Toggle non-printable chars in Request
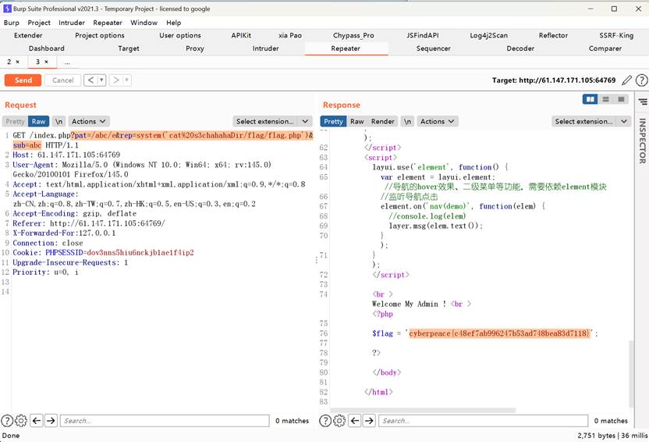 click(x=59, y=121)
